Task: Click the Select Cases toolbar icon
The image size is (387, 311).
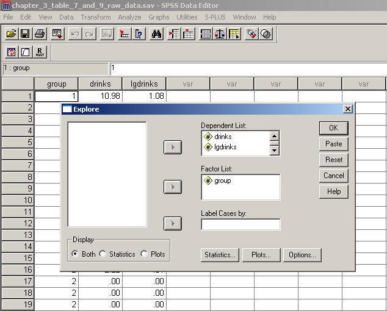Action: point(234,34)
